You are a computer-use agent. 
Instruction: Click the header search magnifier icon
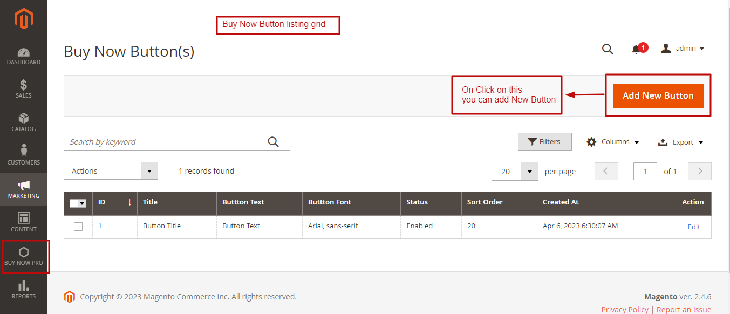(608, 49)
